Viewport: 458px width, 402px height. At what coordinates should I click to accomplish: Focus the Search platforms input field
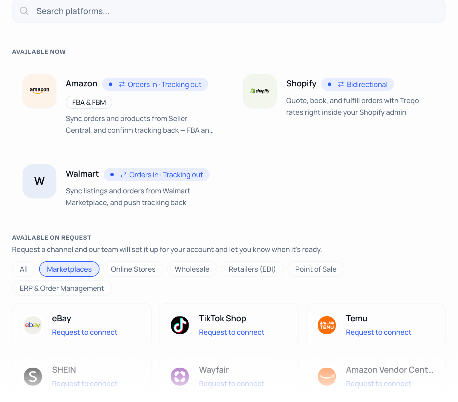[229, 11]
